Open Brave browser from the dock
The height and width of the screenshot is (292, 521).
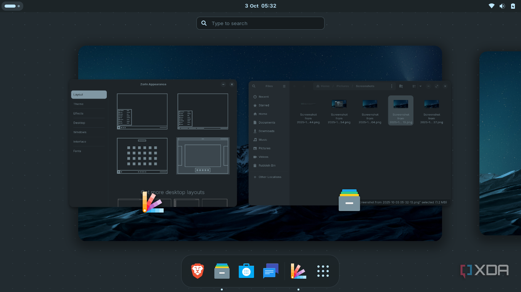198,271
